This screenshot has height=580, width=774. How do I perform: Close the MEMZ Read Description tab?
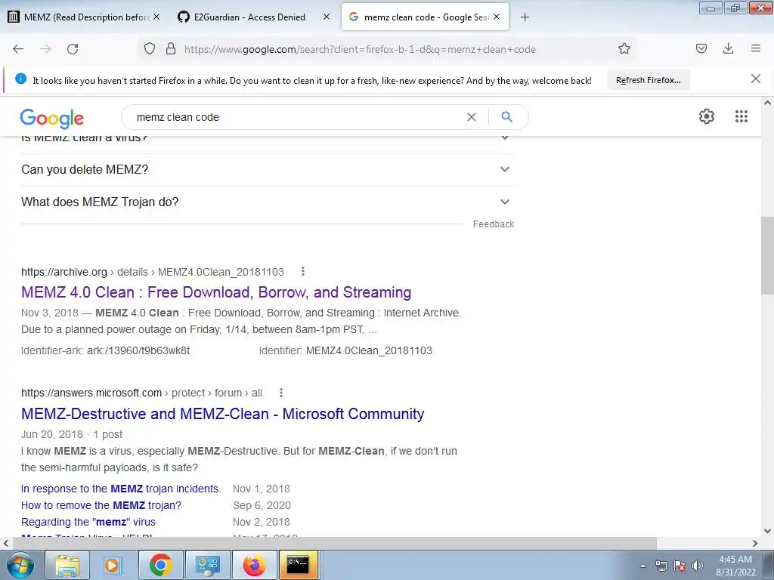(x=156, y=17)
